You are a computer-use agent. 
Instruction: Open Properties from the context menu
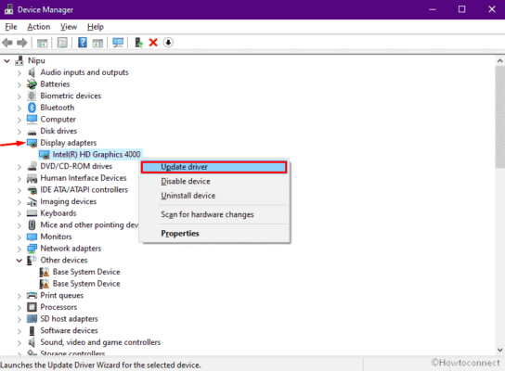[214, 234]
